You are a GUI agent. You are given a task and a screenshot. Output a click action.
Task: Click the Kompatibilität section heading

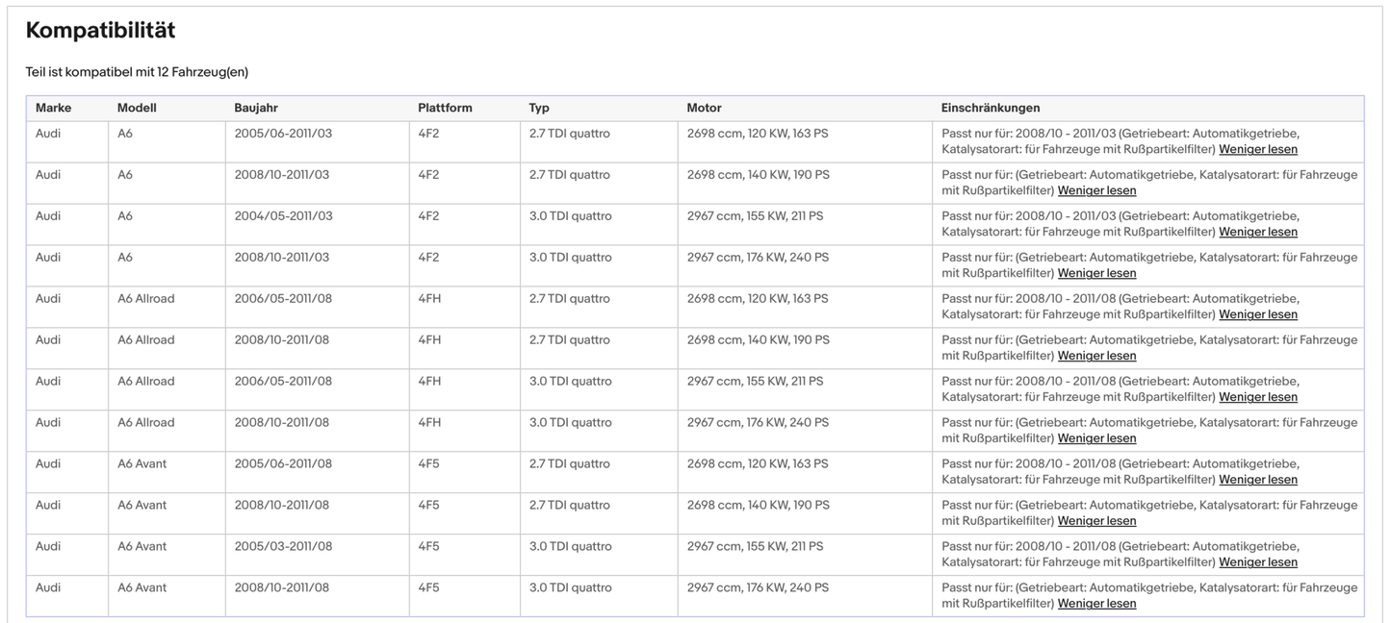pyautogui.click(x=100, y=31)
